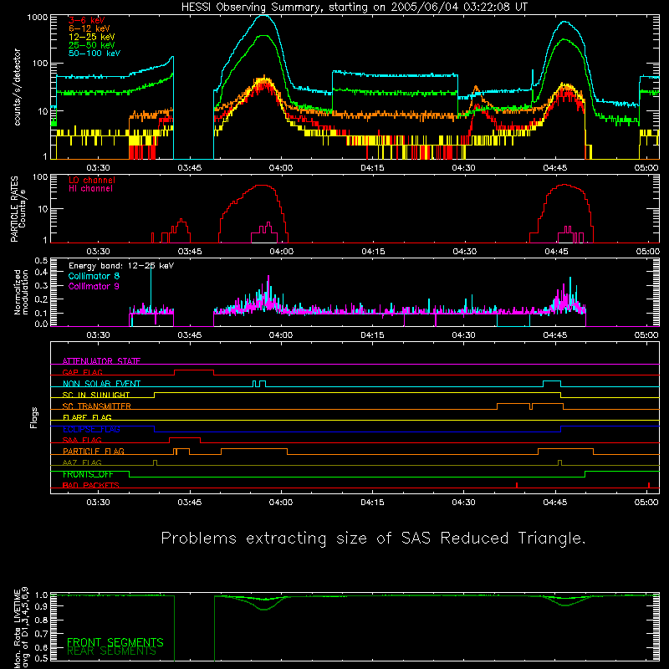Select the 12-25 keV legend label

[92, 37]
